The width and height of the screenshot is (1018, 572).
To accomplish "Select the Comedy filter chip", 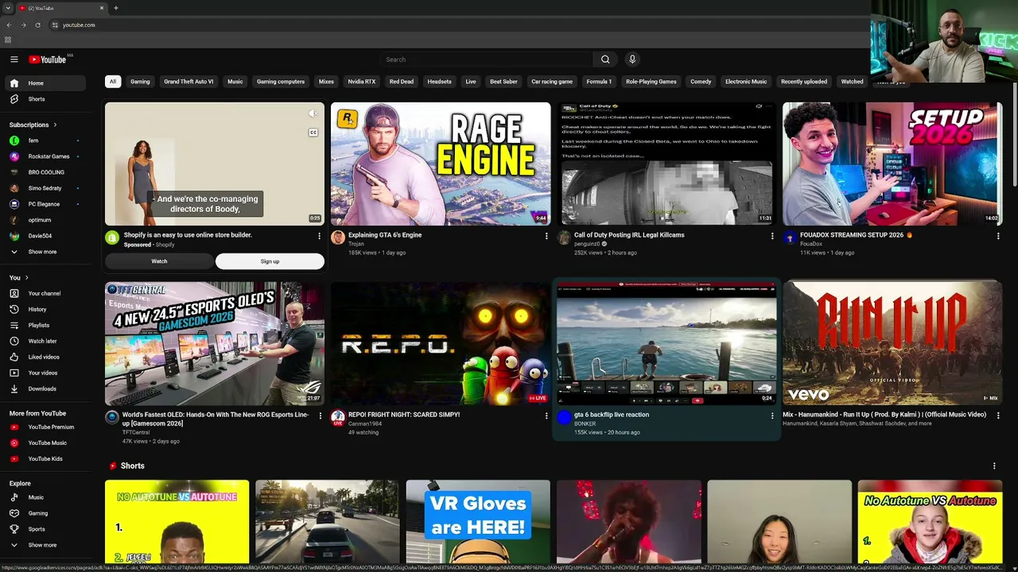I will pos(701,82).
